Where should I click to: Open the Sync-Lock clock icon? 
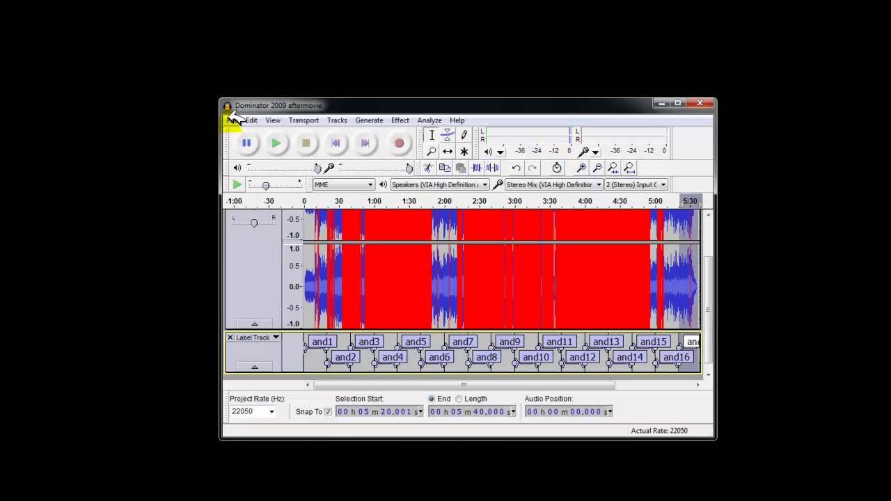pyautogui.click(x=556, y=168)
